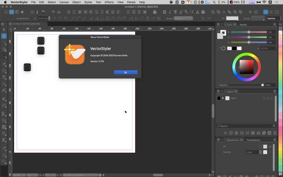Click the chat bubble icon in the bottom-right corner
283x177 pixels.
280,174
